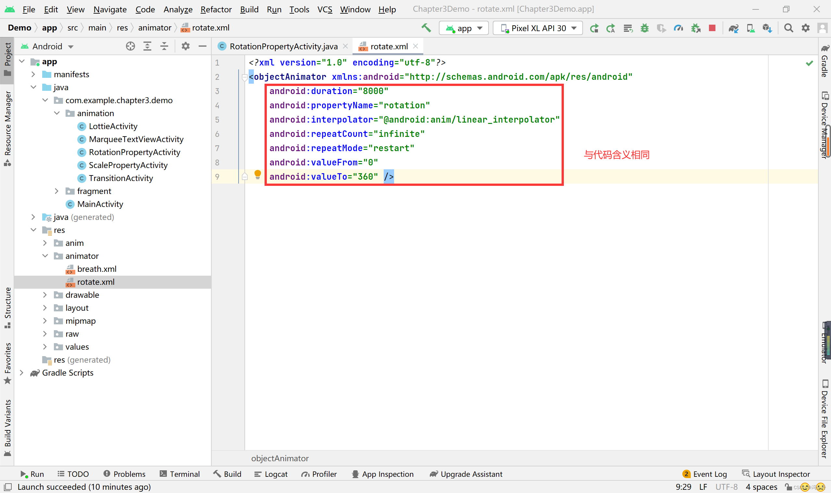Collapse the animator folder
831x493 pixels.
45,256
